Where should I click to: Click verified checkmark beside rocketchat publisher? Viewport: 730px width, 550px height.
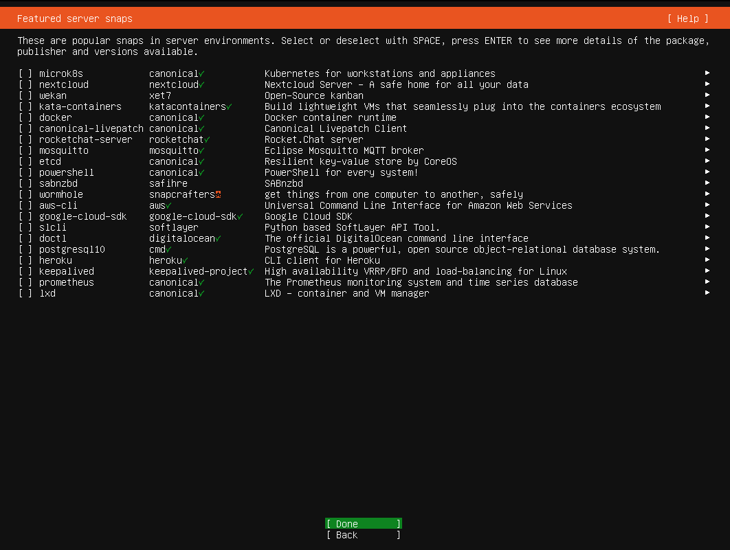tap(207, 140)
